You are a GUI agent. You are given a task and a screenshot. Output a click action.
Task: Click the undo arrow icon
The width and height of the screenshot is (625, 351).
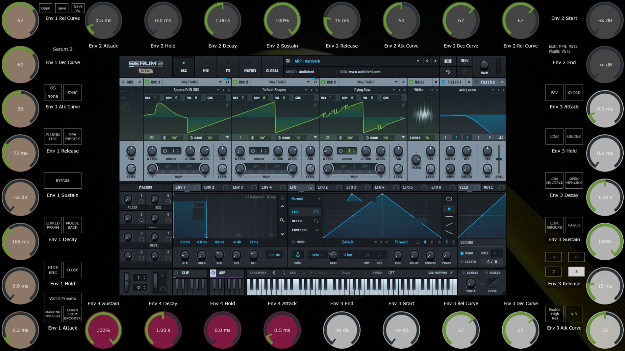point(448,72)
